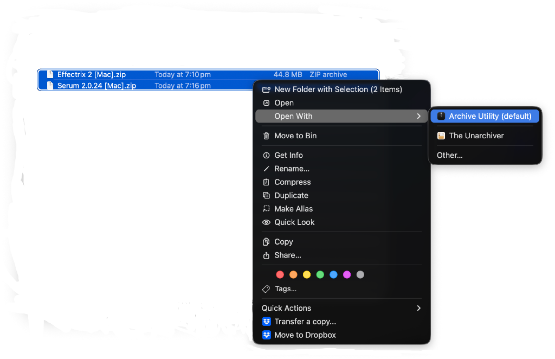Select Get Info menu entry
555x359 pixels.
pos(341,156)
